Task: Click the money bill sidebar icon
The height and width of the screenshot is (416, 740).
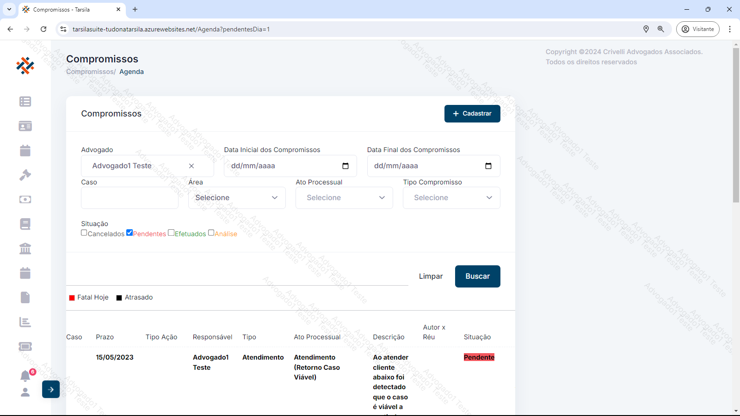Action: point(25,200)
